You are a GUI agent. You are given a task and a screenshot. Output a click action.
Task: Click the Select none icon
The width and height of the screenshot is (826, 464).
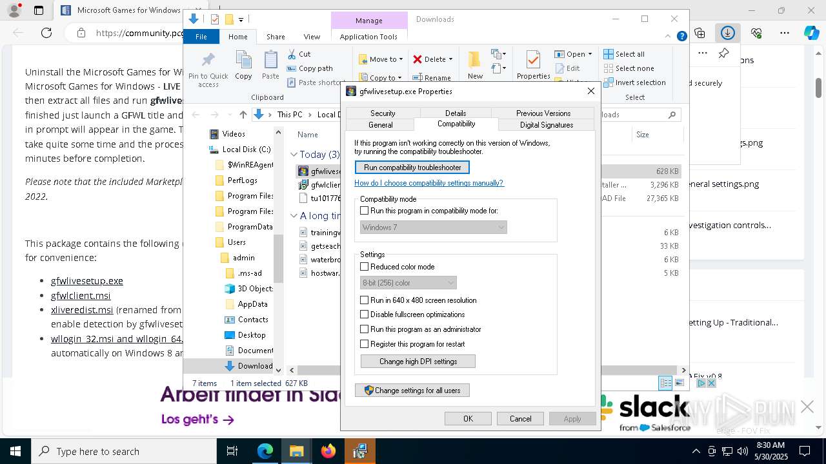point(608,68)
